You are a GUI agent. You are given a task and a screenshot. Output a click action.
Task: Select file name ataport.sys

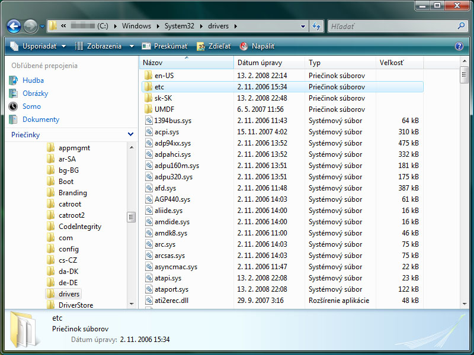click(171, 289)
